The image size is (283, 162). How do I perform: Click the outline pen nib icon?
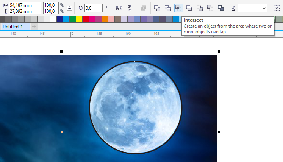coord(233,8)
